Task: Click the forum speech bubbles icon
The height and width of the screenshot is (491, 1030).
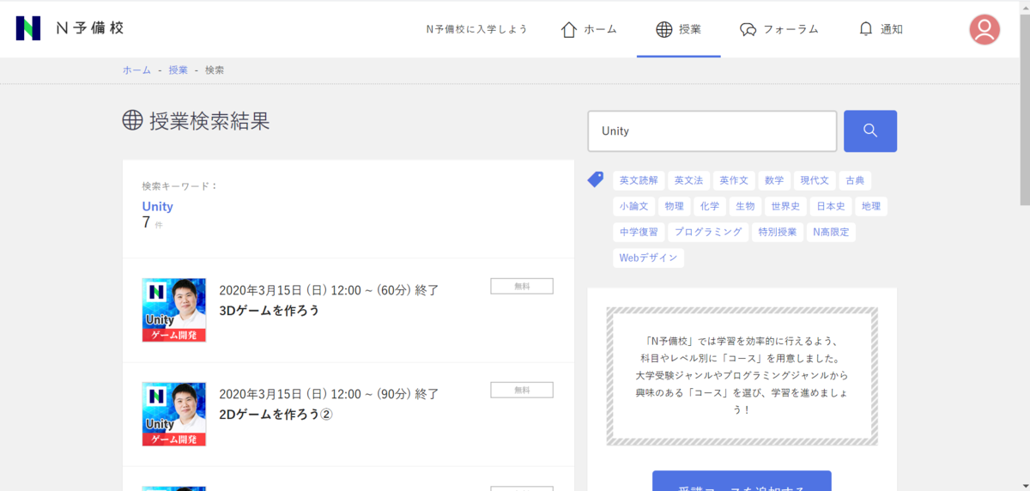Action: (x=748, y=29)
